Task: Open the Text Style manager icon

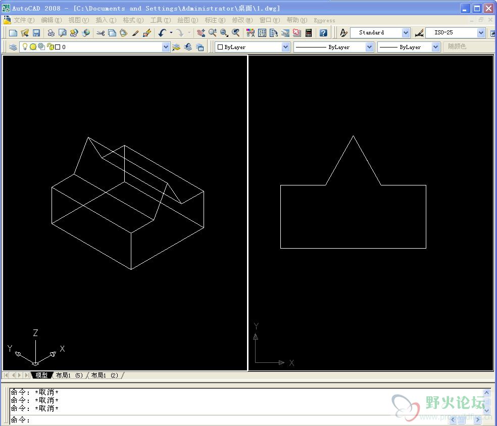Action: pyautogui.click(x=343, y=33)
